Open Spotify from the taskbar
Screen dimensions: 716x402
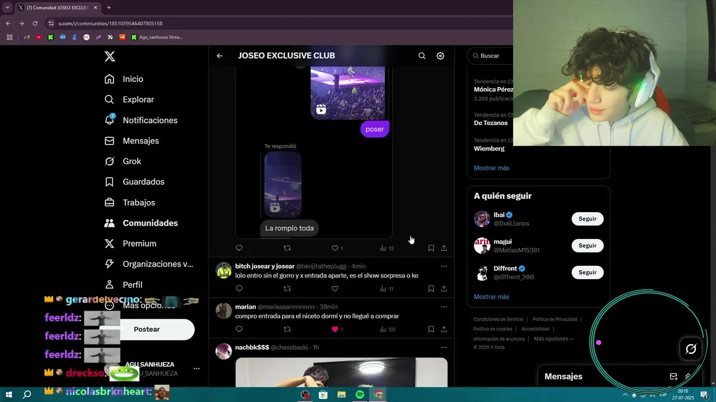[360, 395]
